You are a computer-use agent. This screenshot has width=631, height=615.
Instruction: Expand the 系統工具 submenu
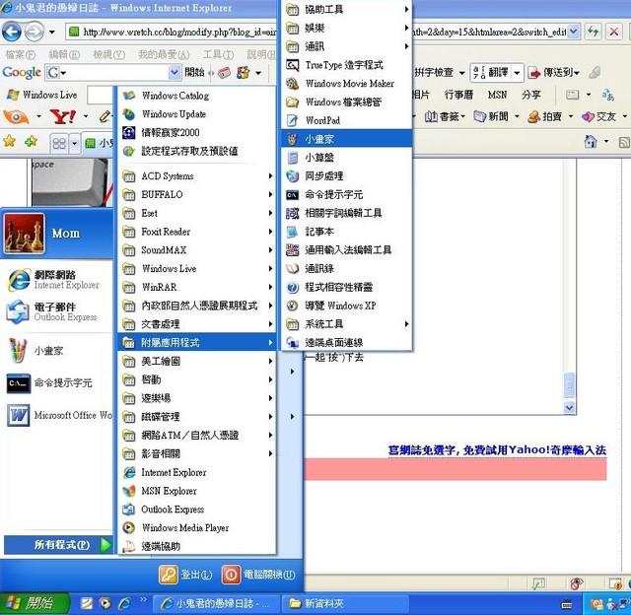click(346, 324)
